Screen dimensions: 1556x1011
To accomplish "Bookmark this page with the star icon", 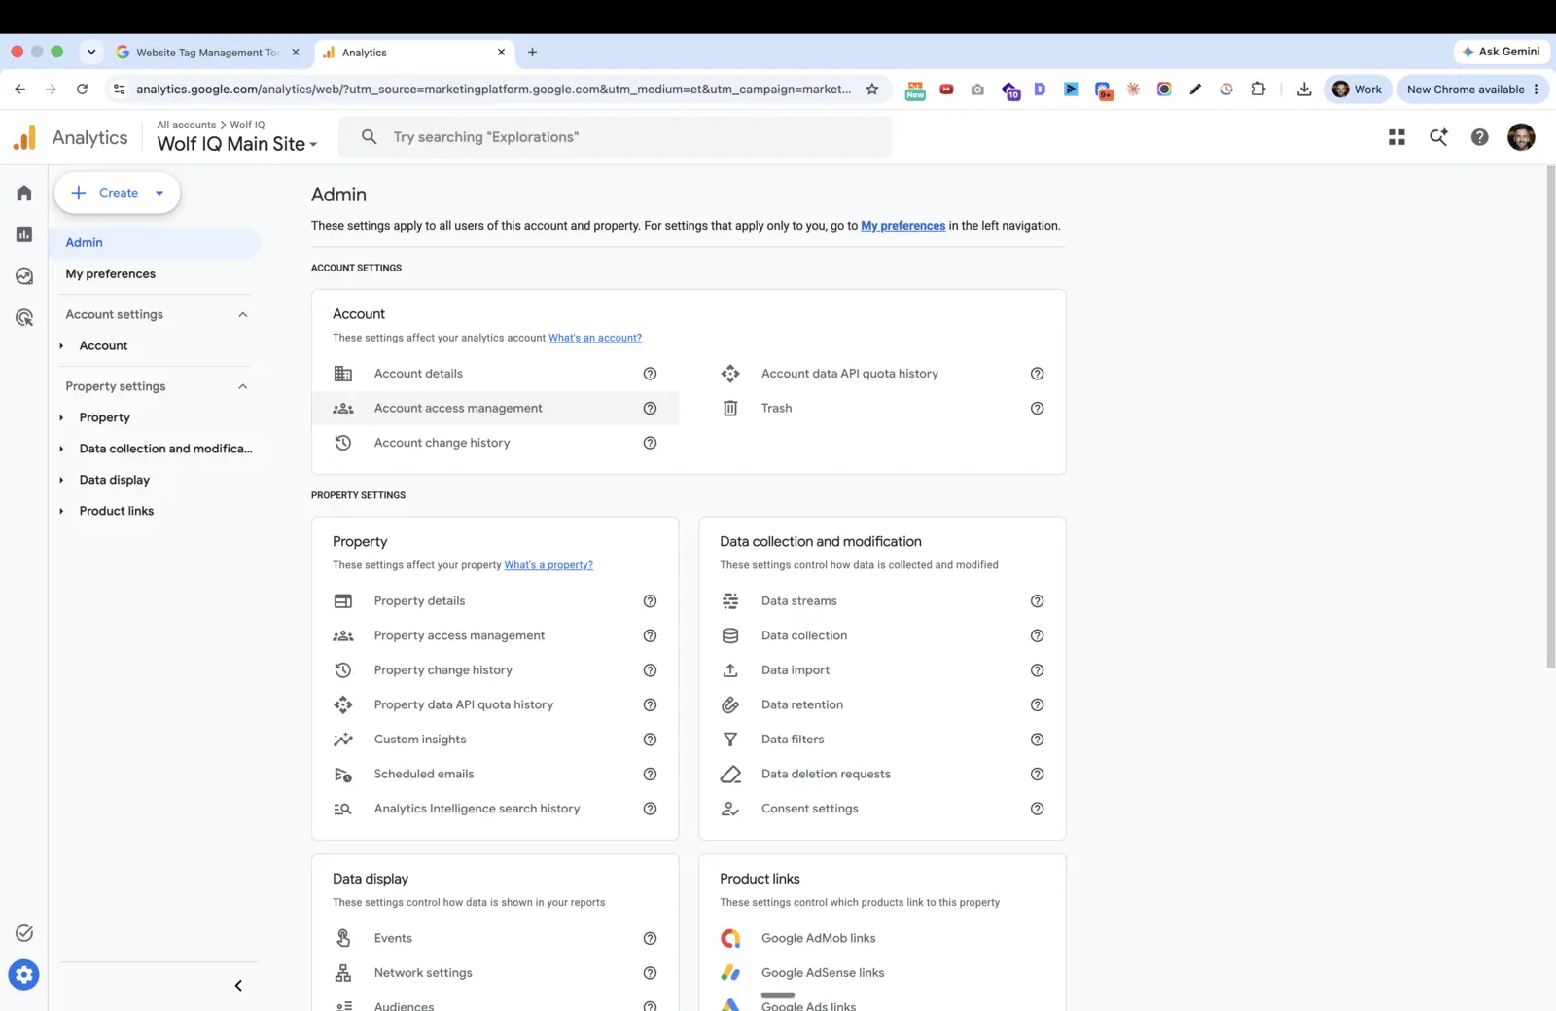I will (x=872, y=90).
